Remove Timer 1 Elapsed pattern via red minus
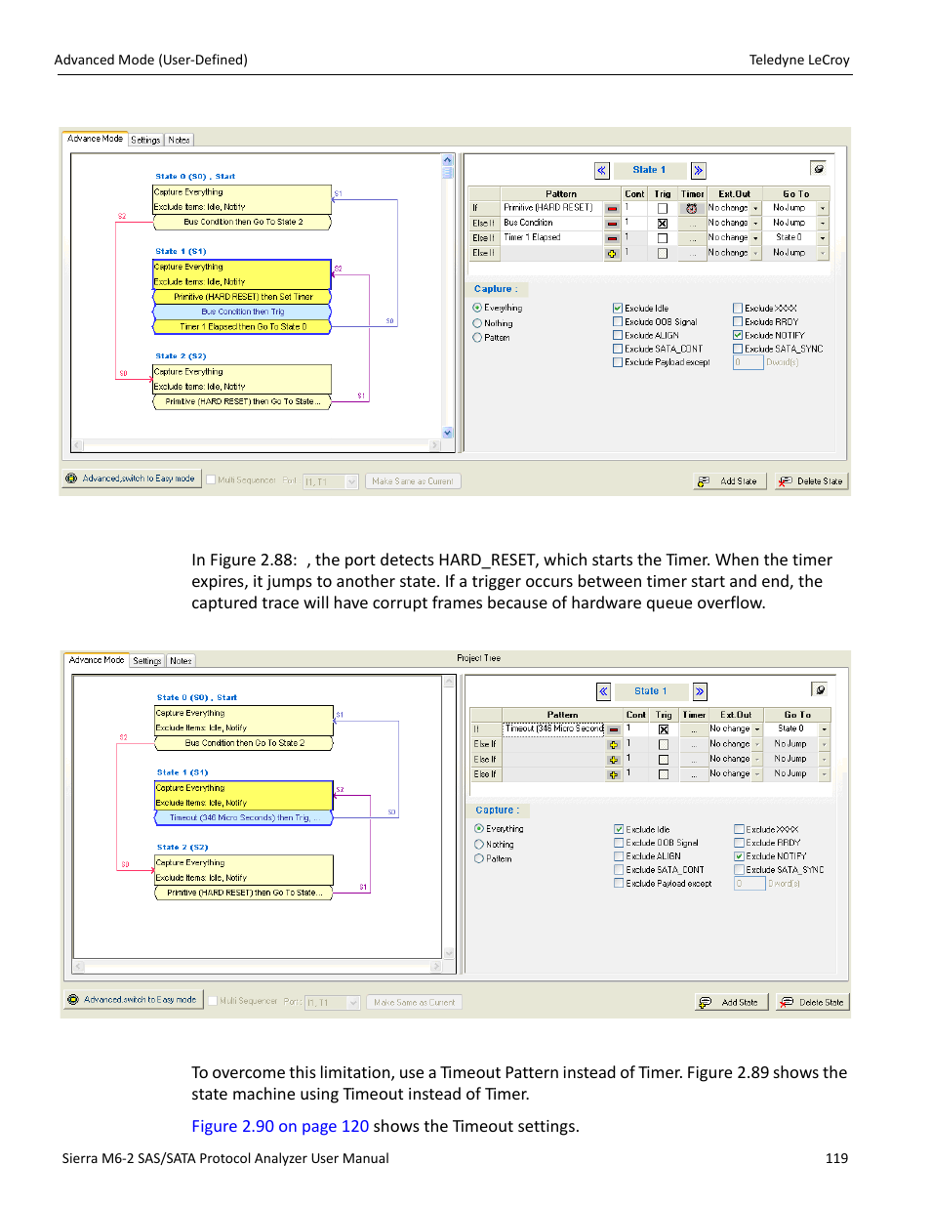Image resolution: width=931 pixels, height=1206 pixels. (612, 237)
